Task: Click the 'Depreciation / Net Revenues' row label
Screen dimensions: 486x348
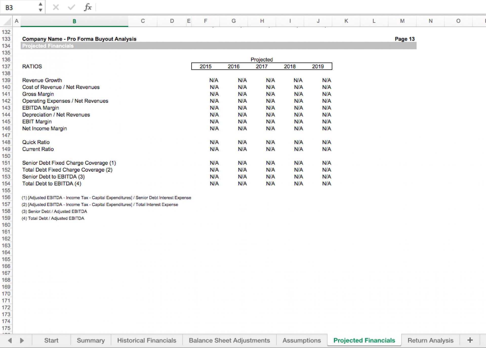Action: (x=56, y=115)
